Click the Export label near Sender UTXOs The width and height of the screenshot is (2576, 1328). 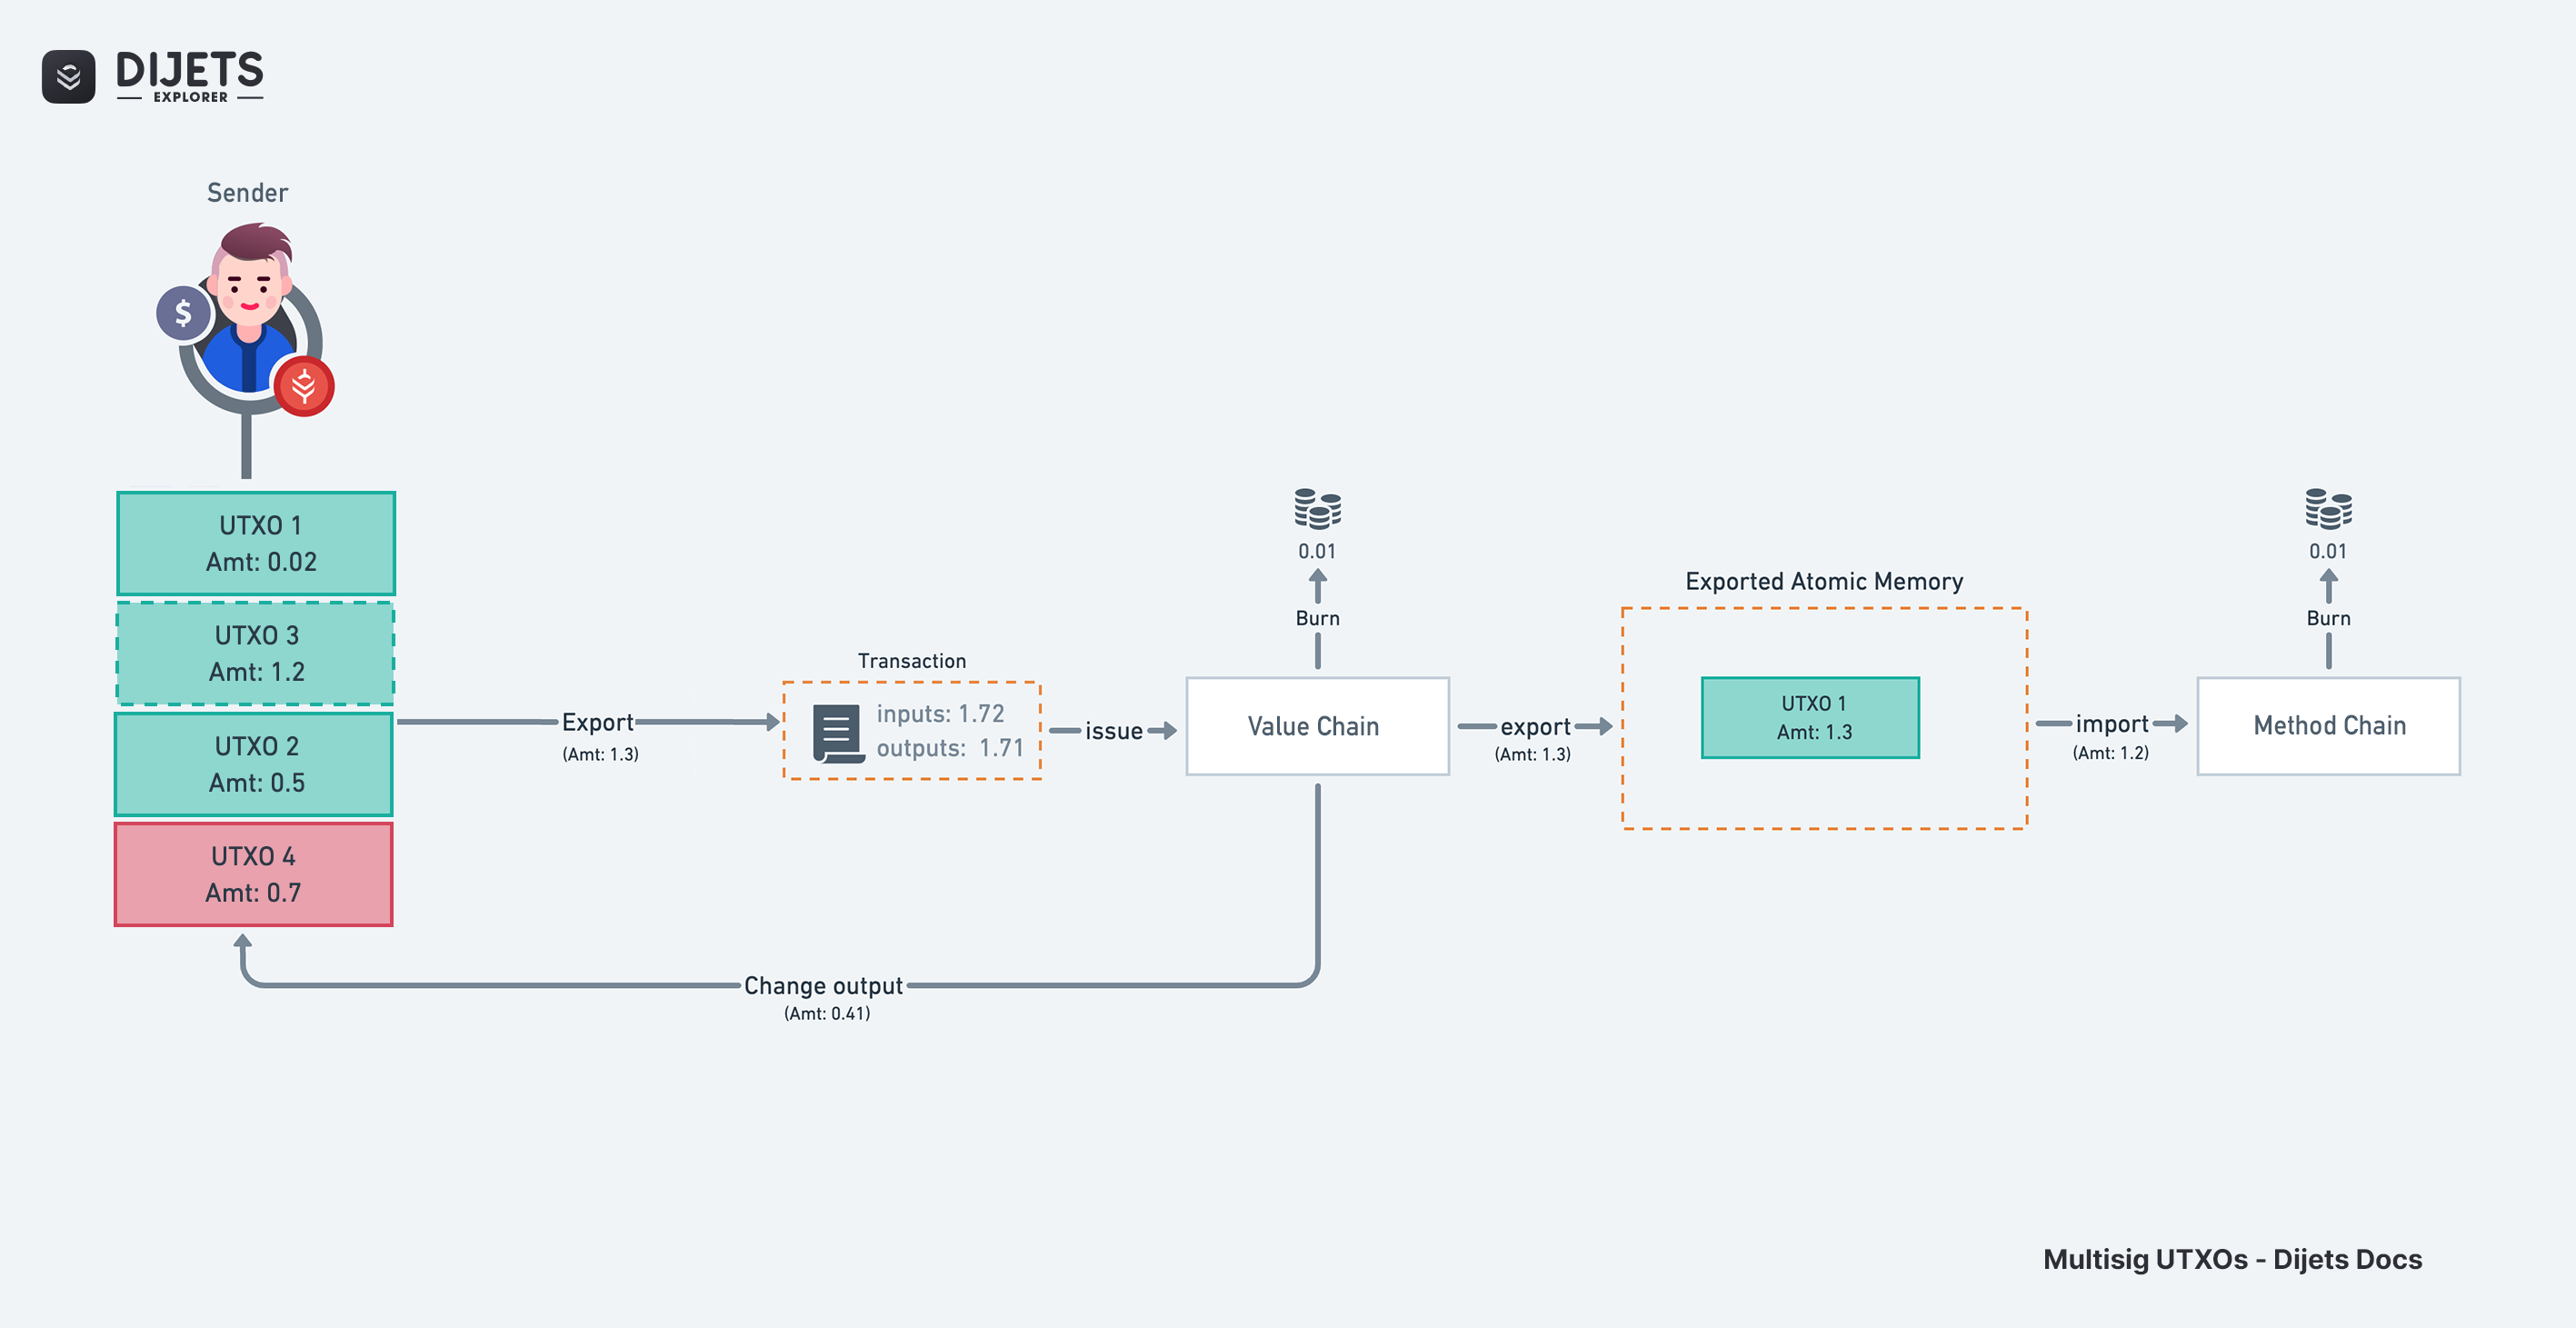(597, 722)
